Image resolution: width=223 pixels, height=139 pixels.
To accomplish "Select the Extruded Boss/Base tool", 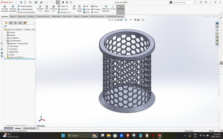I will click(5, 8).
